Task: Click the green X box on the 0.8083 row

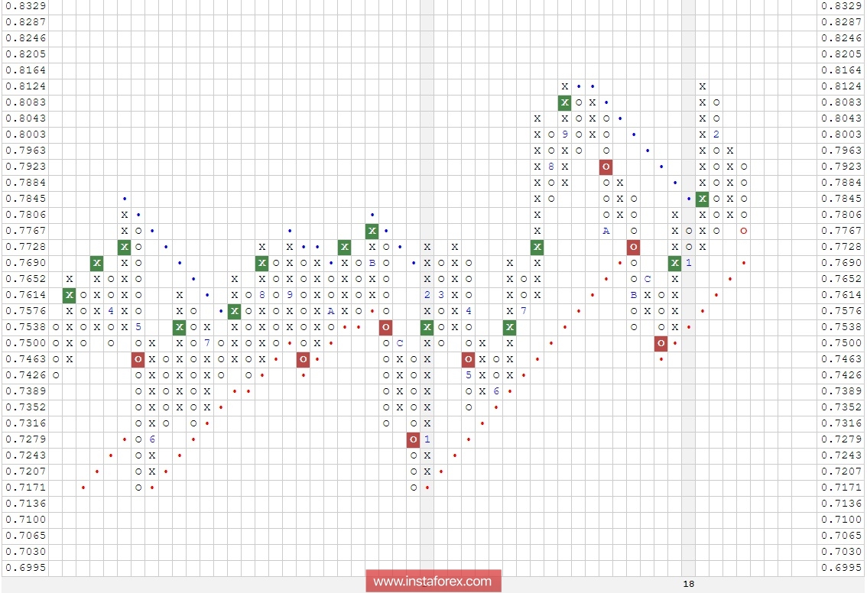Action: tap(564, 102)
